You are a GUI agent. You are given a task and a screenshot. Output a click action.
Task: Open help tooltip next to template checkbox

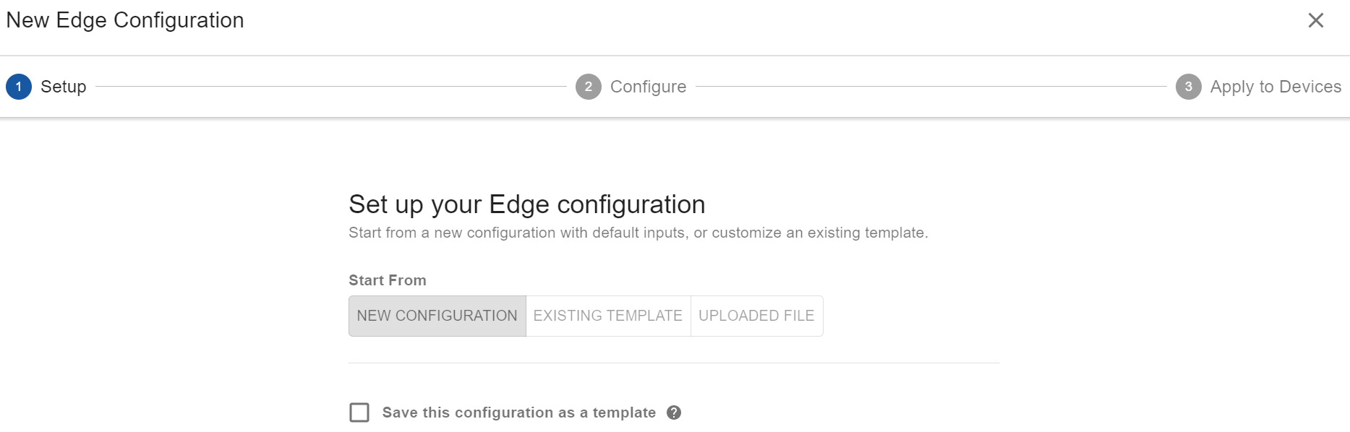pos(674,412)
